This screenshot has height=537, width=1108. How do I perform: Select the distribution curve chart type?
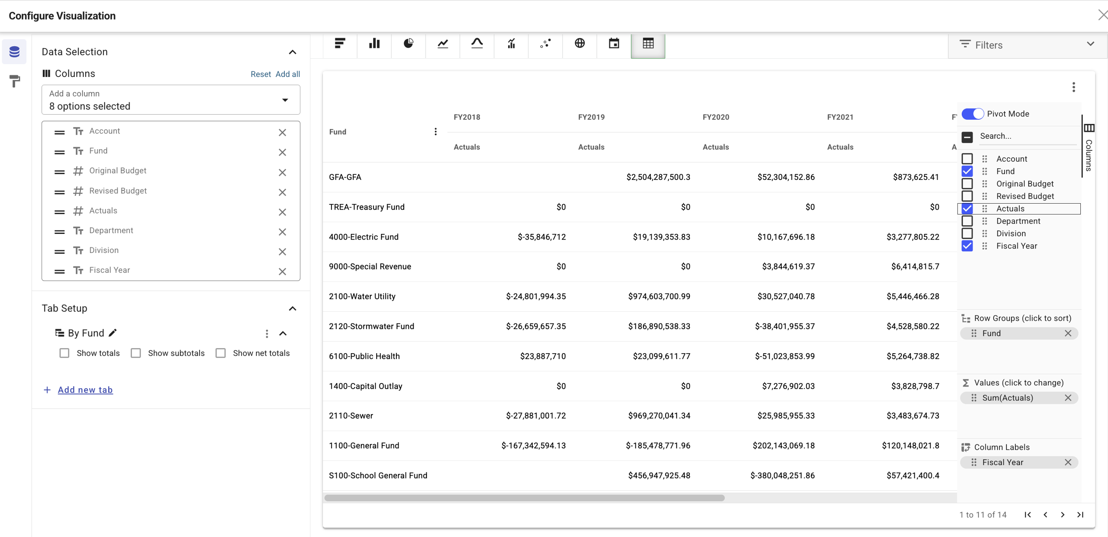click(477, 44)
